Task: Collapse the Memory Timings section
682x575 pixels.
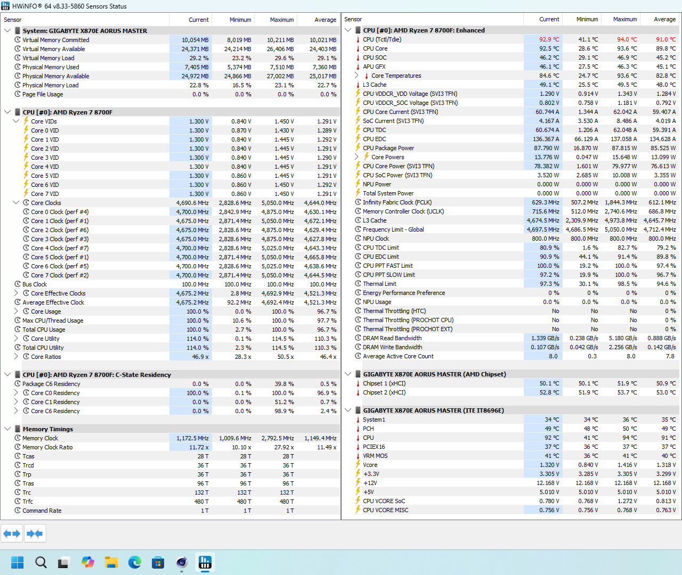Action: coord(7,429)
